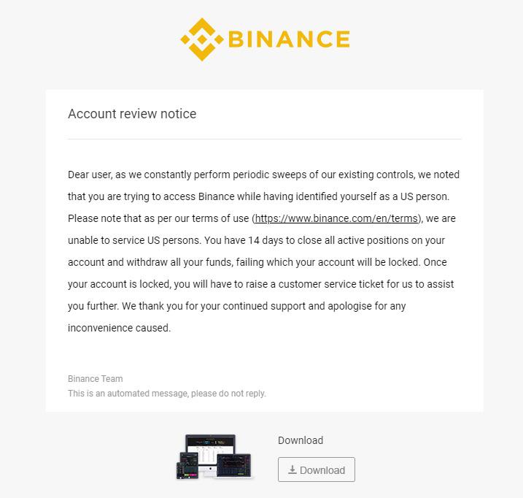
Task: Click the divider line under the heading
Action: pos(264,139)
